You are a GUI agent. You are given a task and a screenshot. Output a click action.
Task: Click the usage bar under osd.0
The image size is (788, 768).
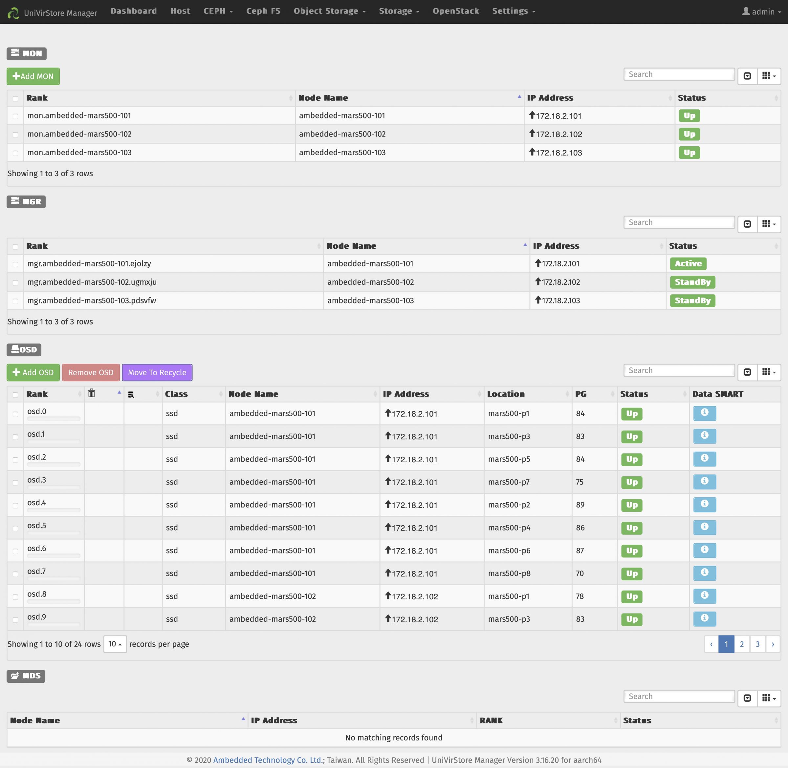pos(54,419)
